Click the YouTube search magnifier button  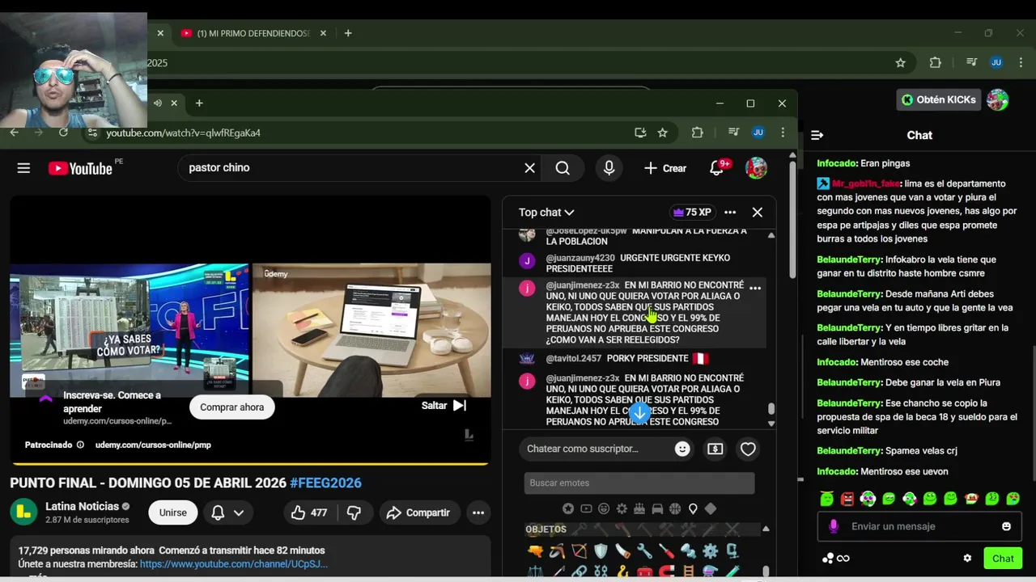[563, 168]
